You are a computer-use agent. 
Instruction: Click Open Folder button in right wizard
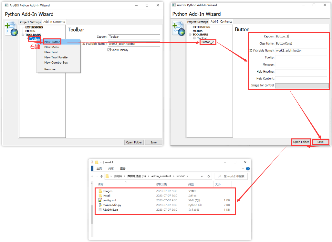pyautogui.click(x=301, y=142)
